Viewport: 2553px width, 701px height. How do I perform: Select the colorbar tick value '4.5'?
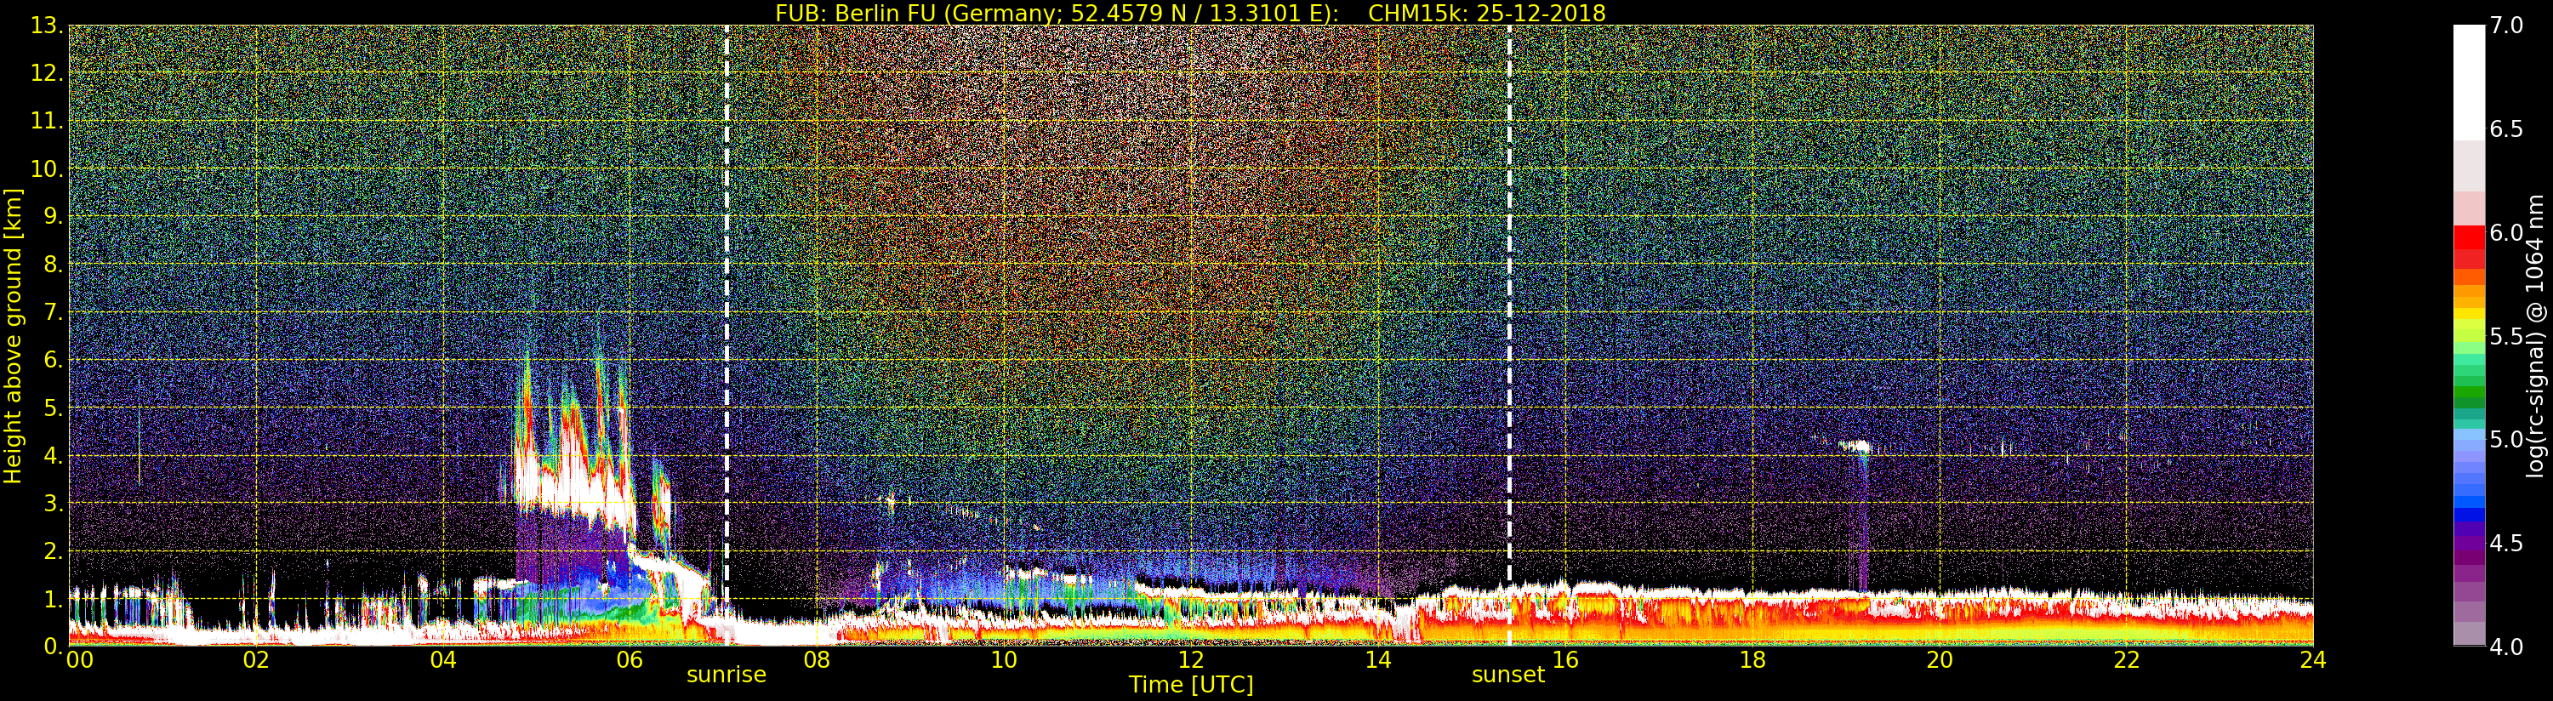pos(2506,544)
